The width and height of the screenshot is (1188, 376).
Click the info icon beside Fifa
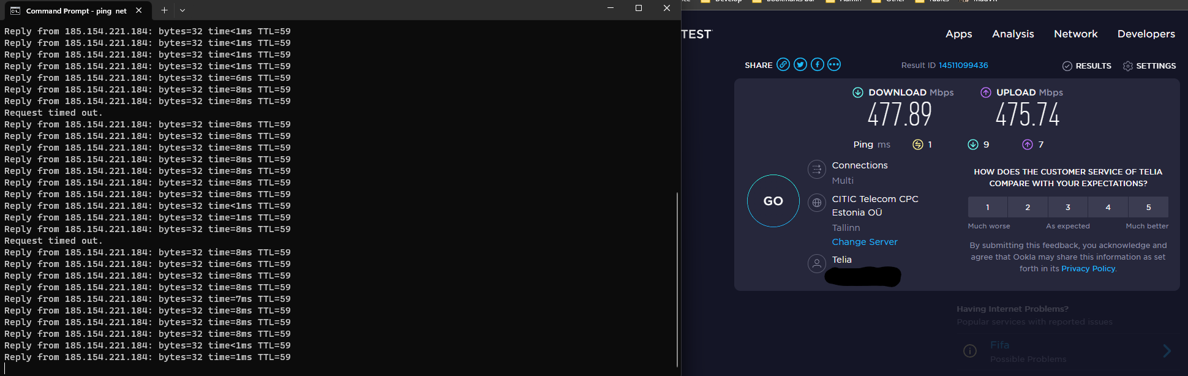[970, 351]
